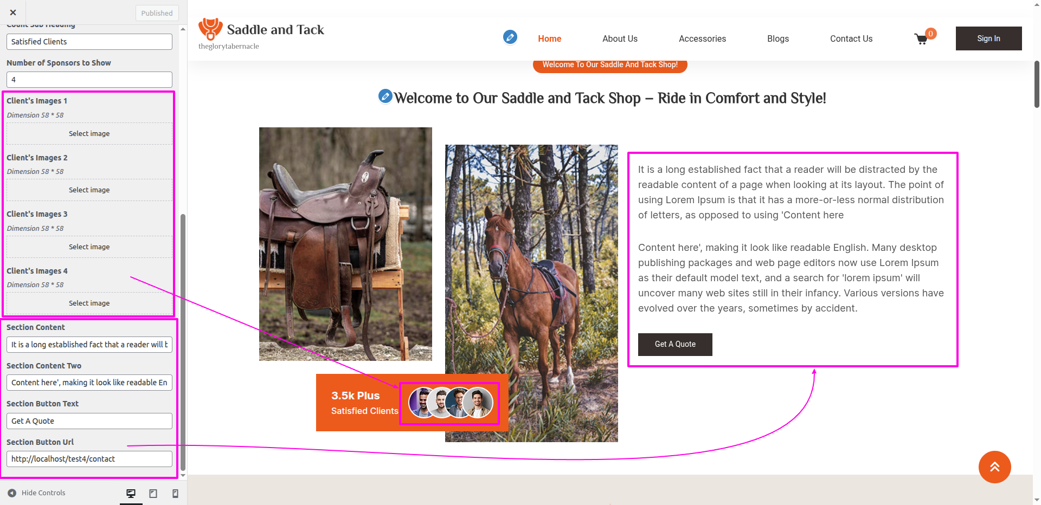Image resolution: width=1041 pixels, height=505 pixels.
Task: Switch to mobile preview mode
Action: pos(175,493)
